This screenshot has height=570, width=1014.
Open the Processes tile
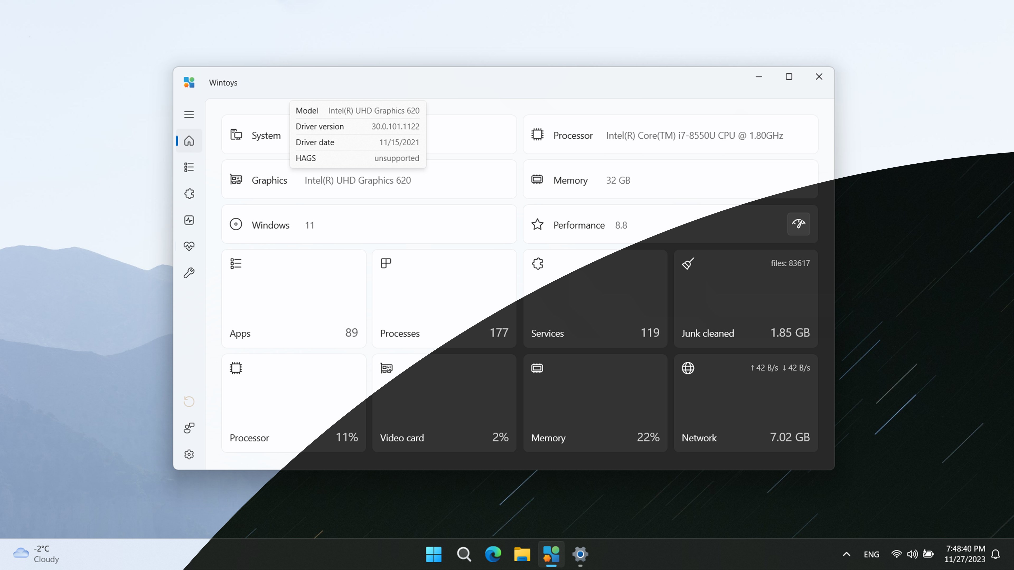[x=444, y=298]
